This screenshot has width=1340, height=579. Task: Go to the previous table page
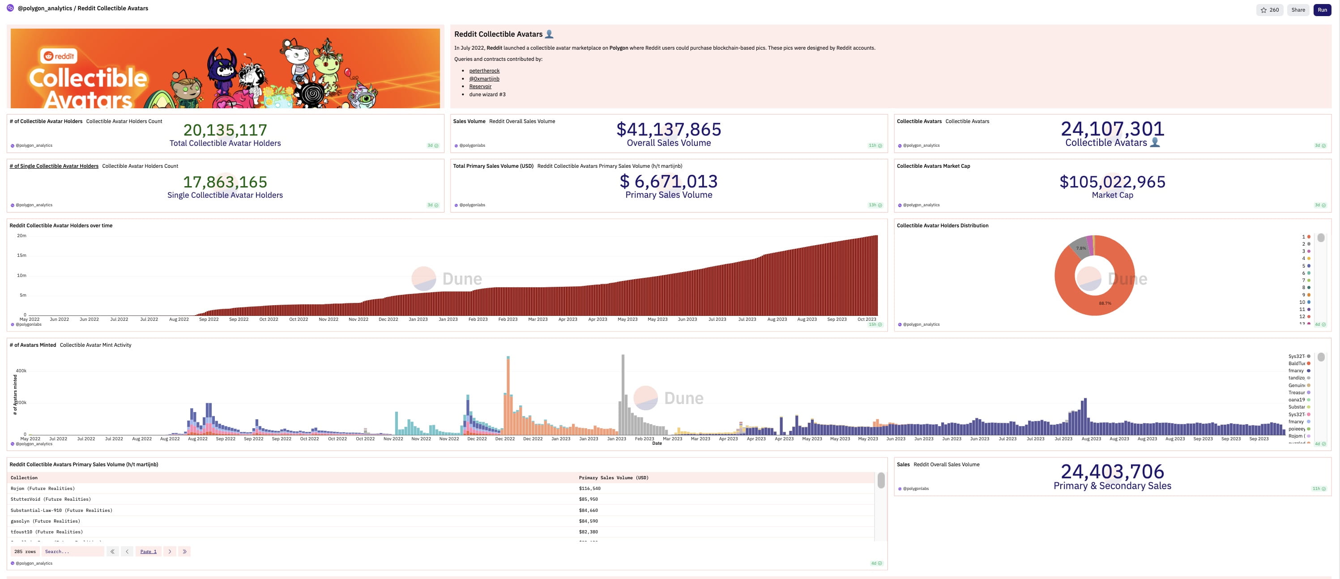[127, 551]
